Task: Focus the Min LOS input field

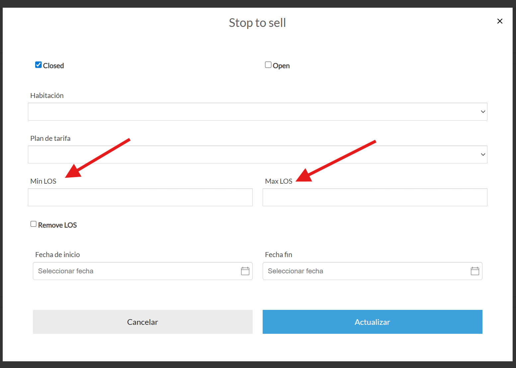Action: [x=140, y=197]
